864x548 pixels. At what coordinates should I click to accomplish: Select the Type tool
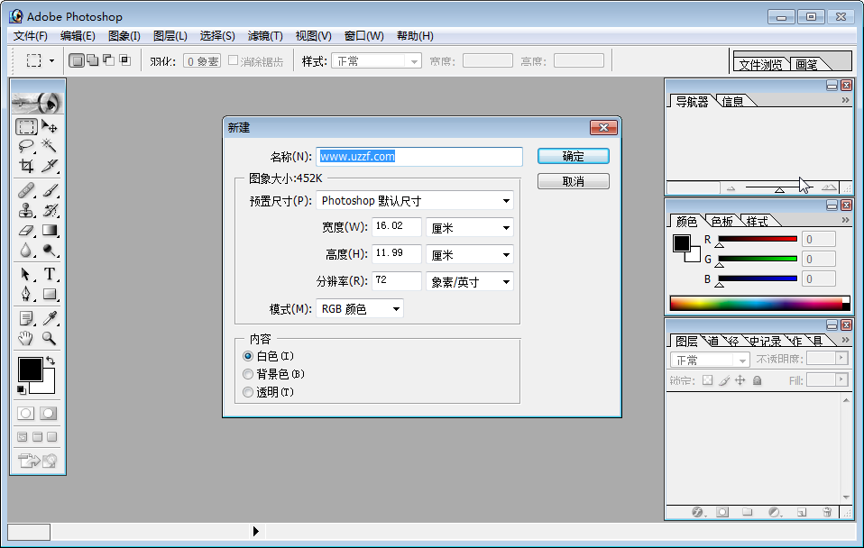click(50, 274)
